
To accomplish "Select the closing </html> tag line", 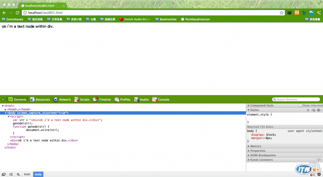I will pyautogui.click(x=10, y=148).
